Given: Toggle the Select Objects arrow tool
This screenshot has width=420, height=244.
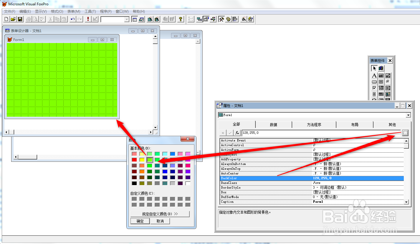Looking at the screenshot, I should [374, 68].
